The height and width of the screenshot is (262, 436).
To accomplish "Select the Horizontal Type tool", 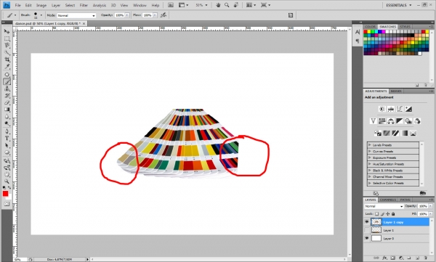I will click(x=7, y=139).
